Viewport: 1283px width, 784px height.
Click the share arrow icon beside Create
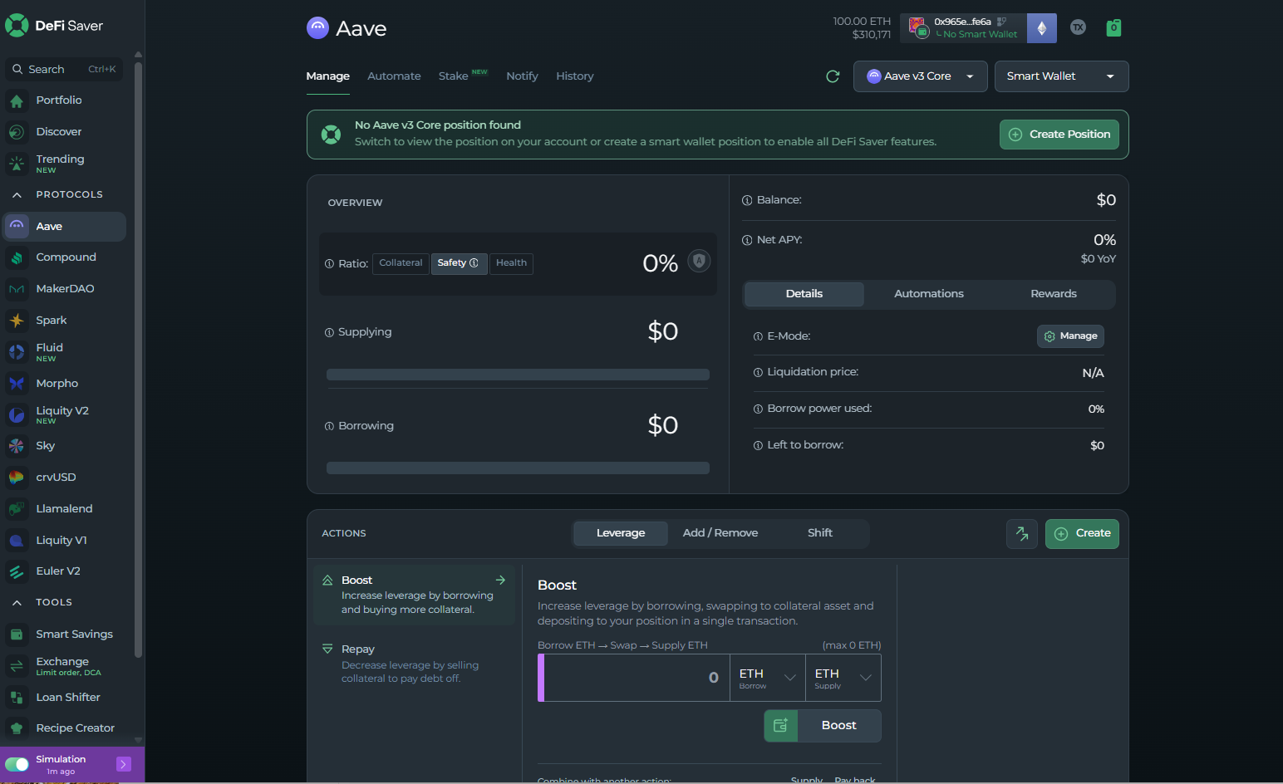click(x=1021, y=534)
